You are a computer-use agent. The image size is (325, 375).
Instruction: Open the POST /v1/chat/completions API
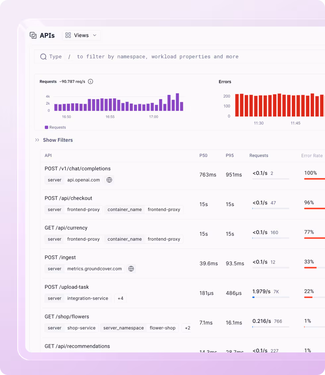point(78,169)
